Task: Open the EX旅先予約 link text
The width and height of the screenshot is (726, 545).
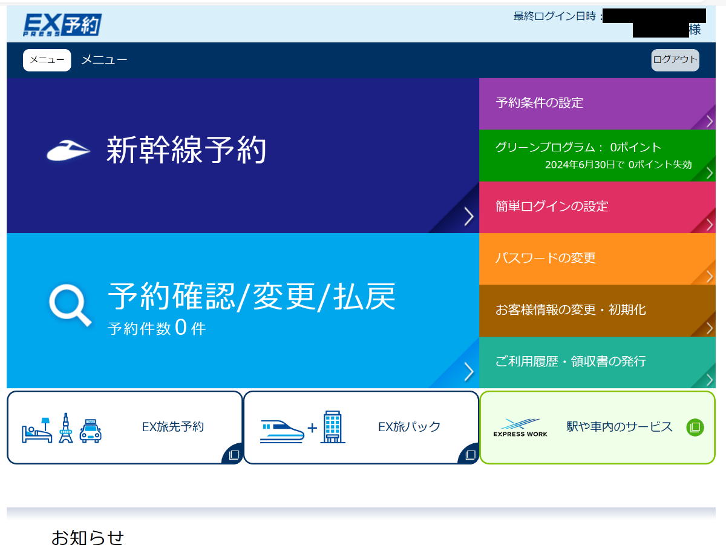Action: (x=173, y=427)
